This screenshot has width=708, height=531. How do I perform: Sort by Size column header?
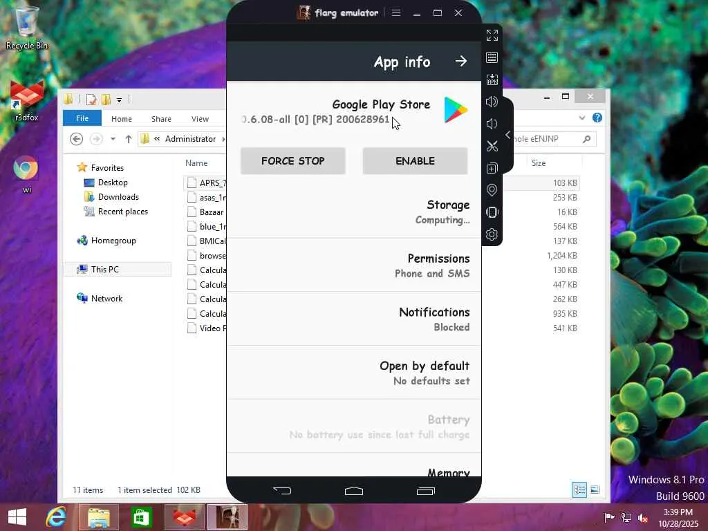point(538,163)
